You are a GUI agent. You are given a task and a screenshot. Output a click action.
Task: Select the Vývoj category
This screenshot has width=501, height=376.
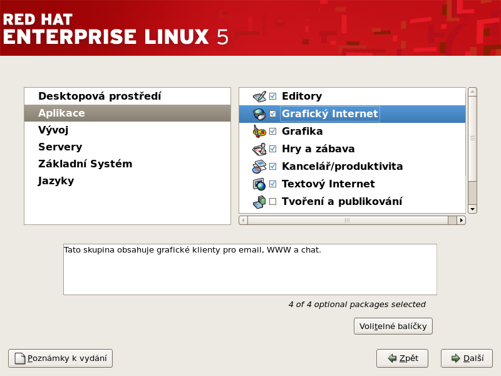click(x=53, y=130)
